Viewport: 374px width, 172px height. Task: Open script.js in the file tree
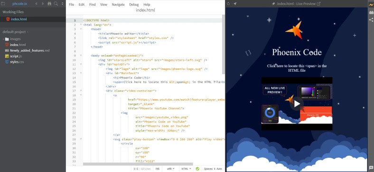tap(16, 56)
